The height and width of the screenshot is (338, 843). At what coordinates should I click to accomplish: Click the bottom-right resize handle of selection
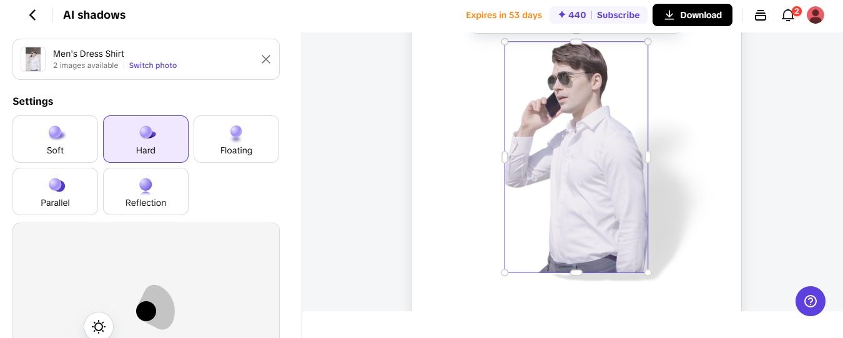648,273
